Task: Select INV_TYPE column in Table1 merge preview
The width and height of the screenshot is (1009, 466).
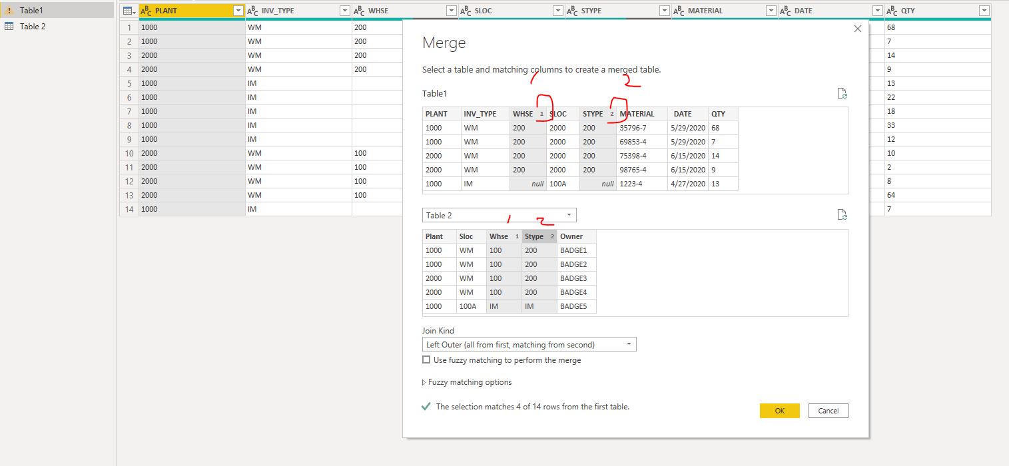Action: point(486,114)
